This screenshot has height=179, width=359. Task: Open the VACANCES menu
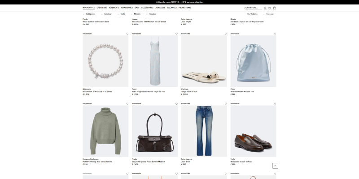click(172, 8)
